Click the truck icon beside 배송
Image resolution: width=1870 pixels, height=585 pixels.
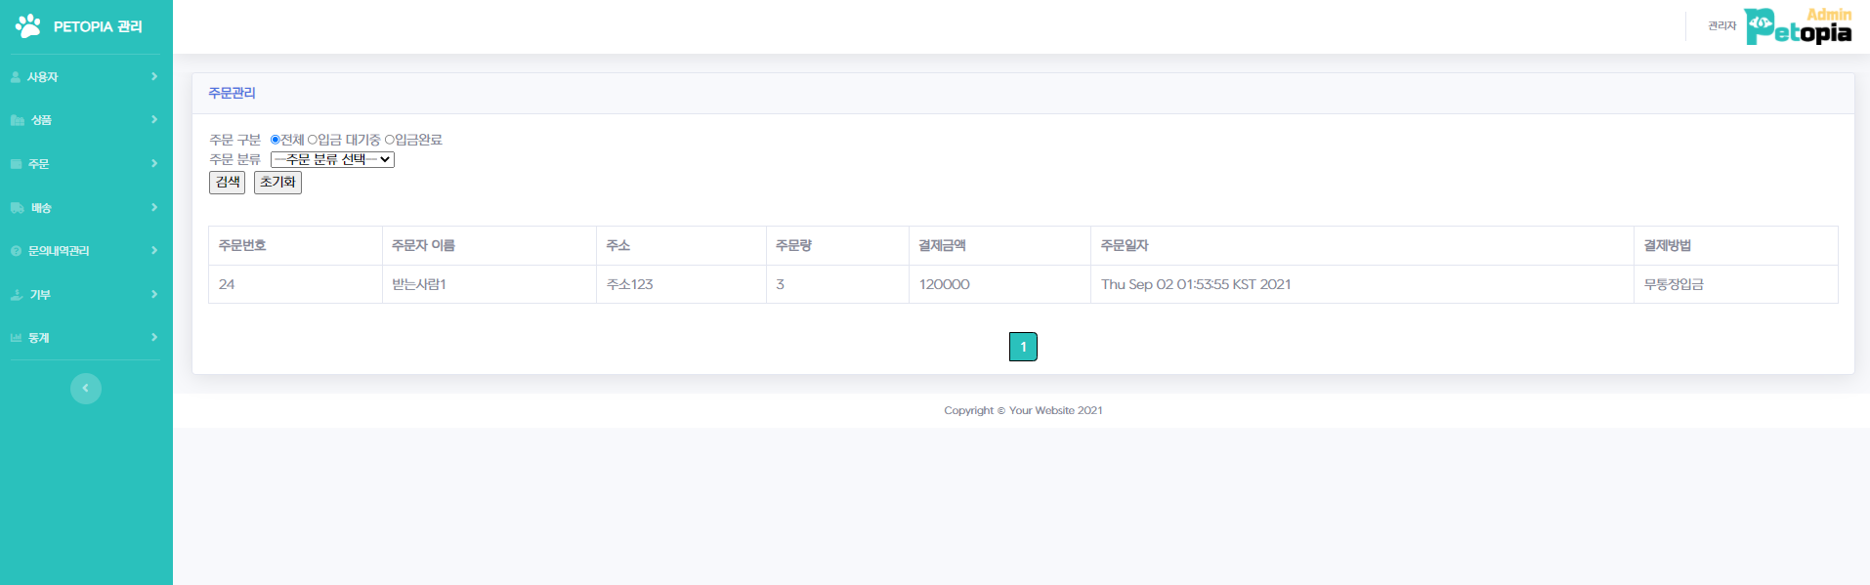point(17,208)
